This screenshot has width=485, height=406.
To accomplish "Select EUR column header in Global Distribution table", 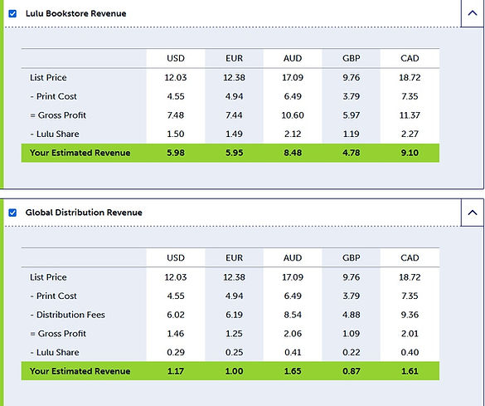I will click(x=234, y=257).
